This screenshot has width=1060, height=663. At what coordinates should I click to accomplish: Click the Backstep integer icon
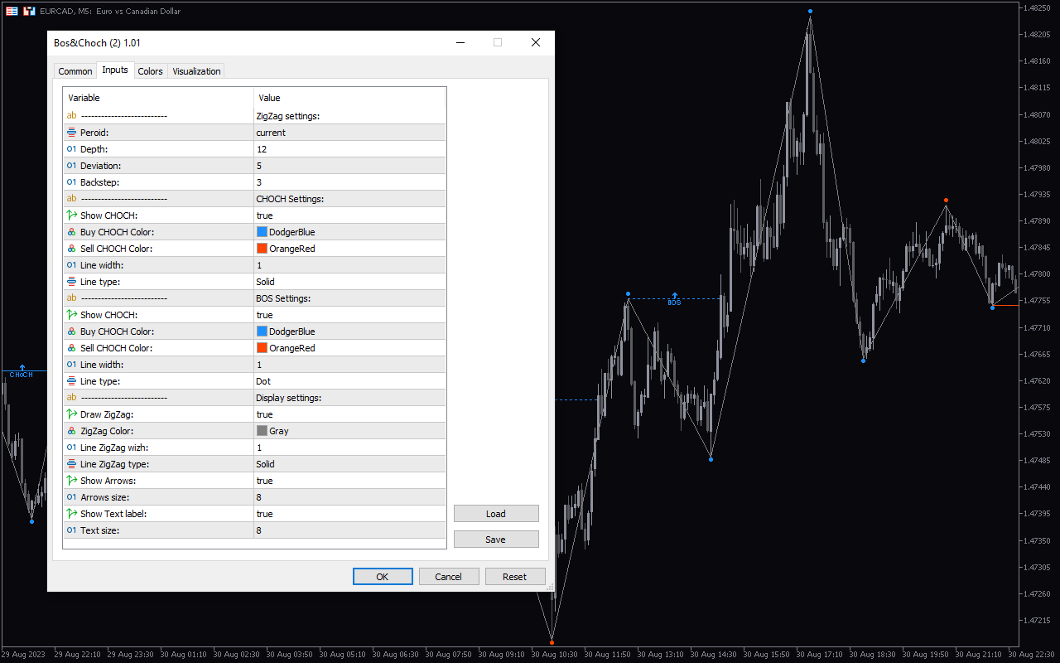point(71,182)
